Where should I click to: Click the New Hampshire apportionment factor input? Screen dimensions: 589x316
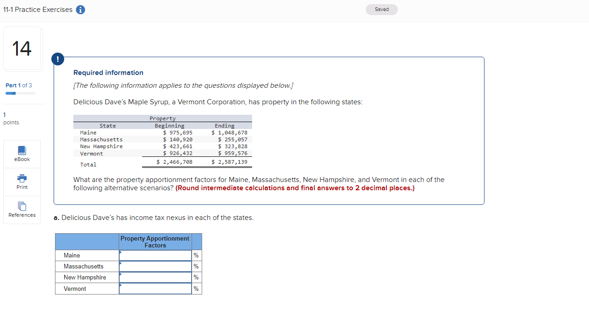click(x=155, y=278)
